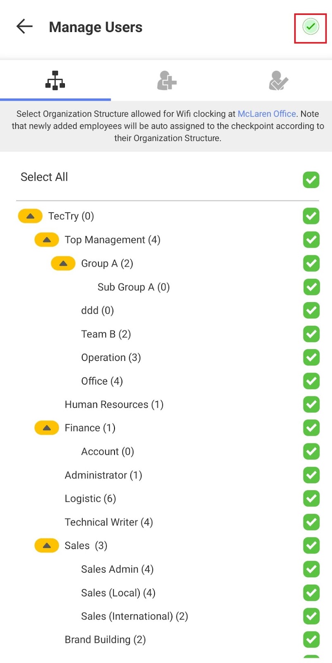Collapse the Top Management (4) group
Viewport: 332px width, 663px height.
click(47, 240)
